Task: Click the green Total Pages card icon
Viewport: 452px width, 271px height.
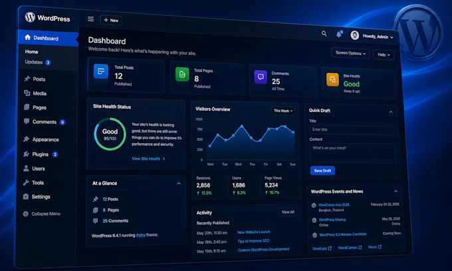Action: click(x=182, y=74)
